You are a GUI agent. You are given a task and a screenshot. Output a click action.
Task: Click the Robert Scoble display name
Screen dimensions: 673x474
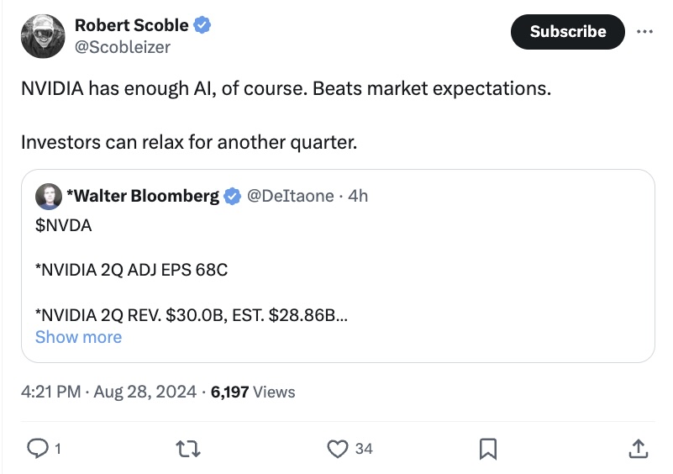[x=131, y=25]
